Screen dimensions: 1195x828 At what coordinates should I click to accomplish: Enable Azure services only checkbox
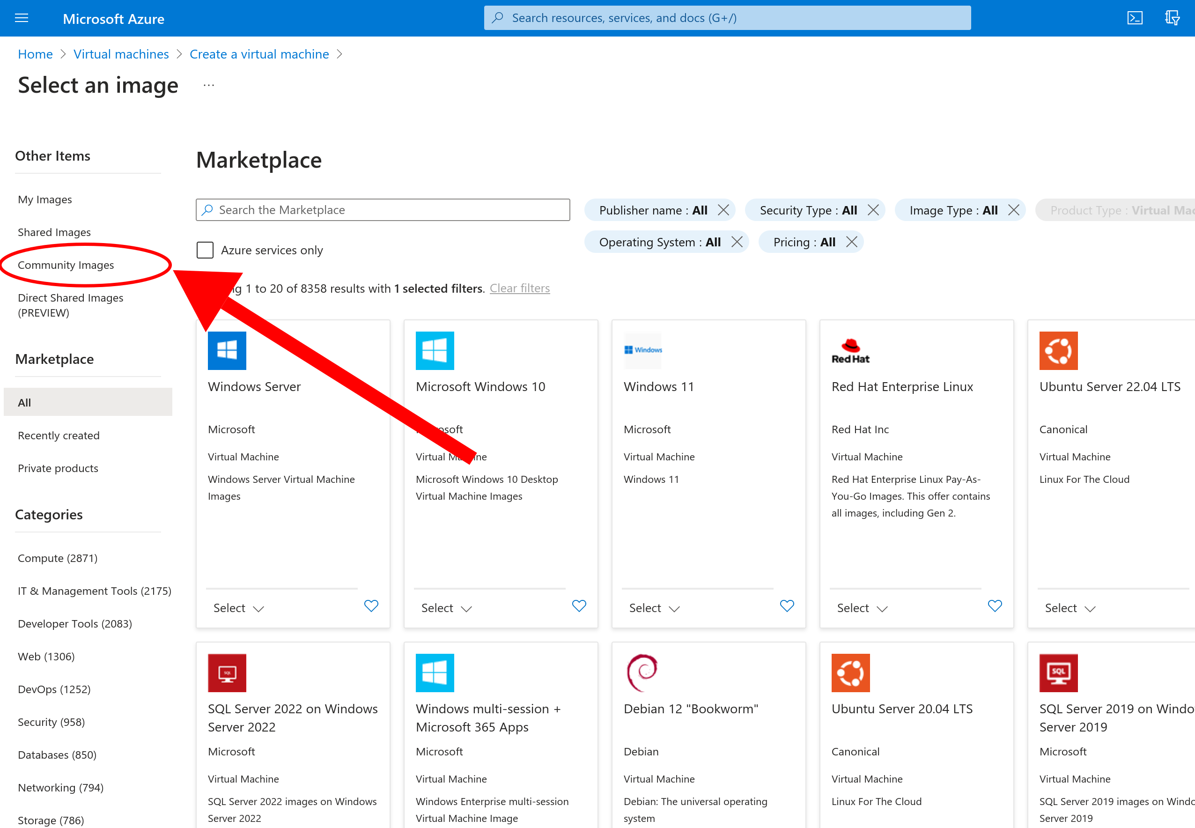tap(205, 250)
